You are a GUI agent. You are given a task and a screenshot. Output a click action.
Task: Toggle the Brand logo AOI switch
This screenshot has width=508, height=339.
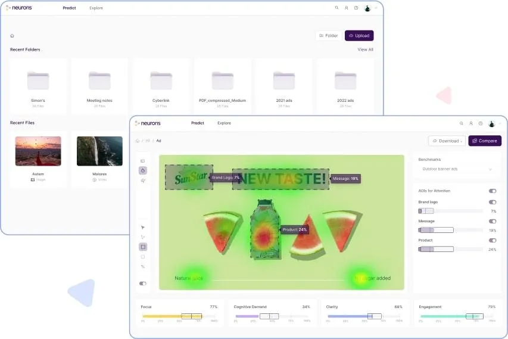[x=493, y=202]
